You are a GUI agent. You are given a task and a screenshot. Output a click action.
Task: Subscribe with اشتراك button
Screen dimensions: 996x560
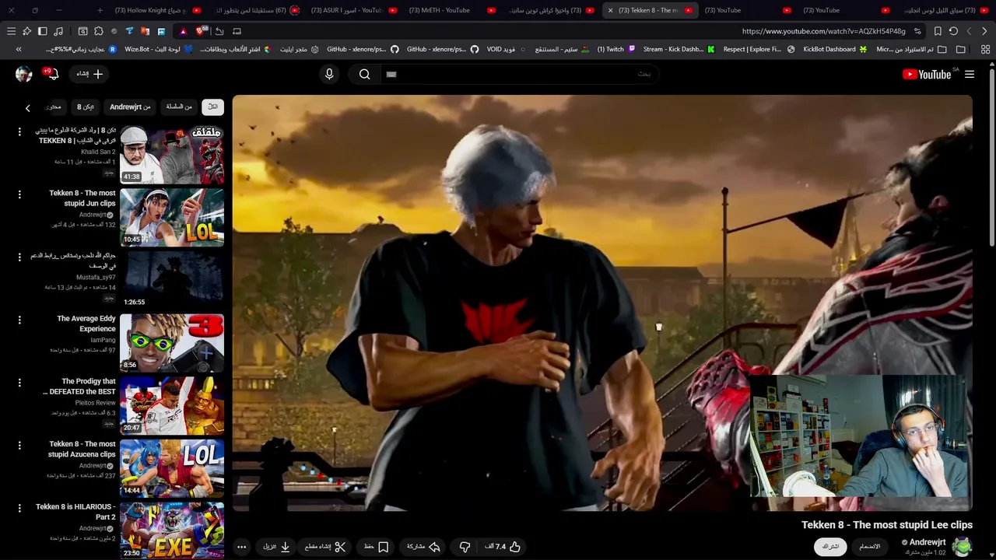(830, 547)
